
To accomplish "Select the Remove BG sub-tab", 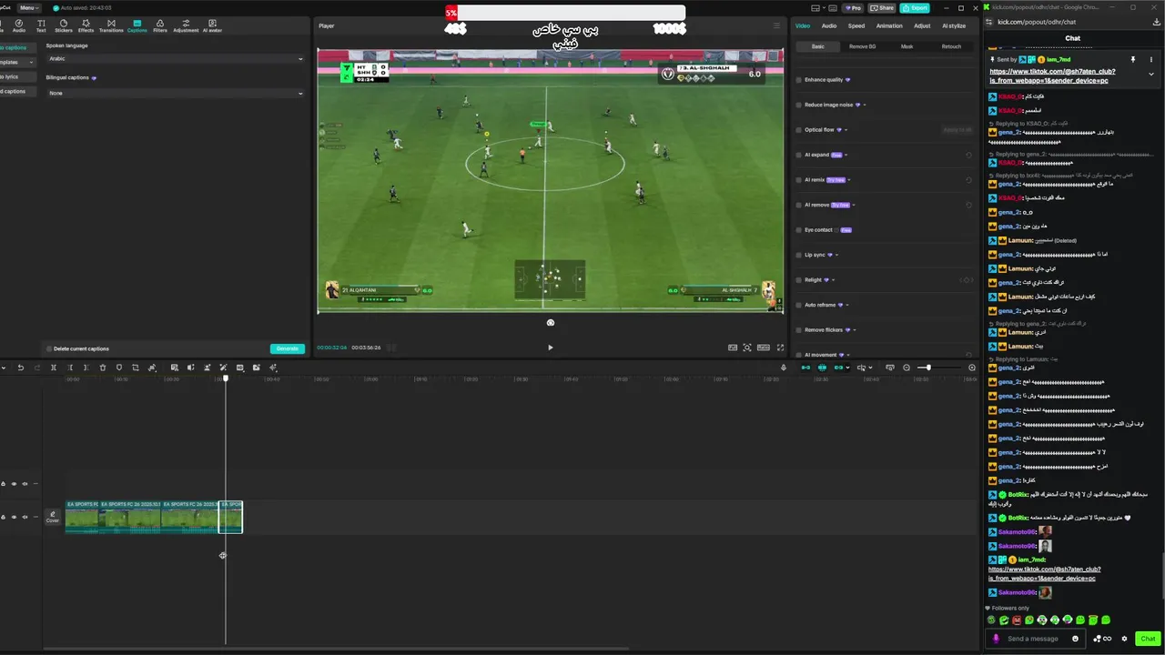I will pos(862,46).
